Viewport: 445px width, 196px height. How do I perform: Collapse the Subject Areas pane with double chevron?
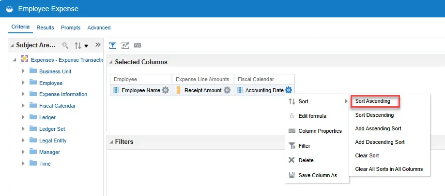tap(98, 45)
